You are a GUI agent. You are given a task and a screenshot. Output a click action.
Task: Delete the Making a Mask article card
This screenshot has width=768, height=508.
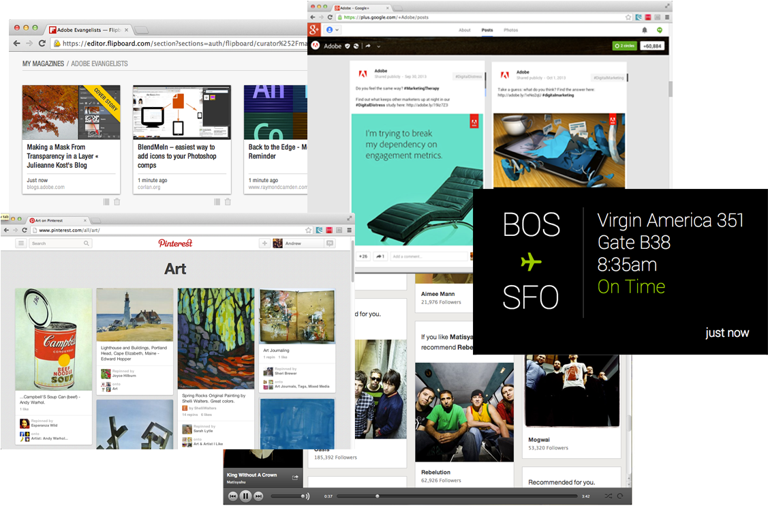click(x=117, y=202)
